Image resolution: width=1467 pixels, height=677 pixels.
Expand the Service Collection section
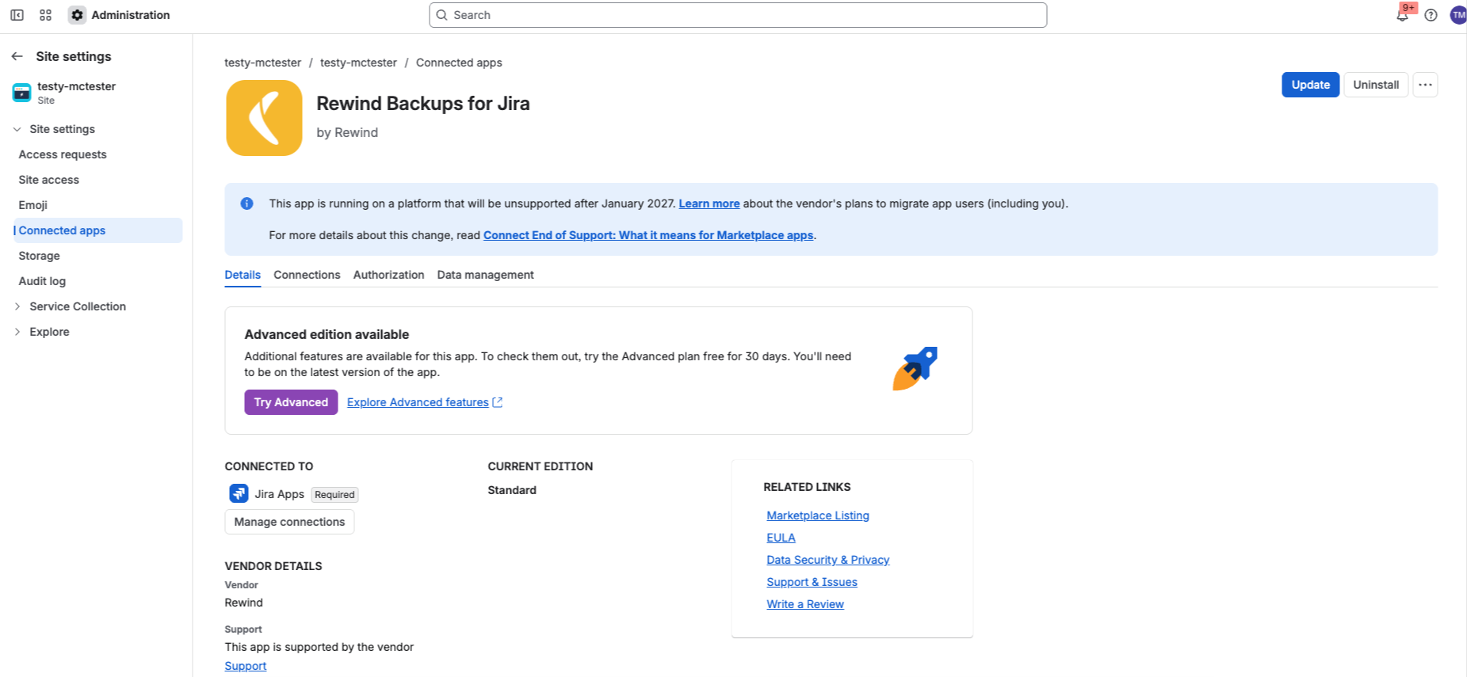click(x=17, y=306)
